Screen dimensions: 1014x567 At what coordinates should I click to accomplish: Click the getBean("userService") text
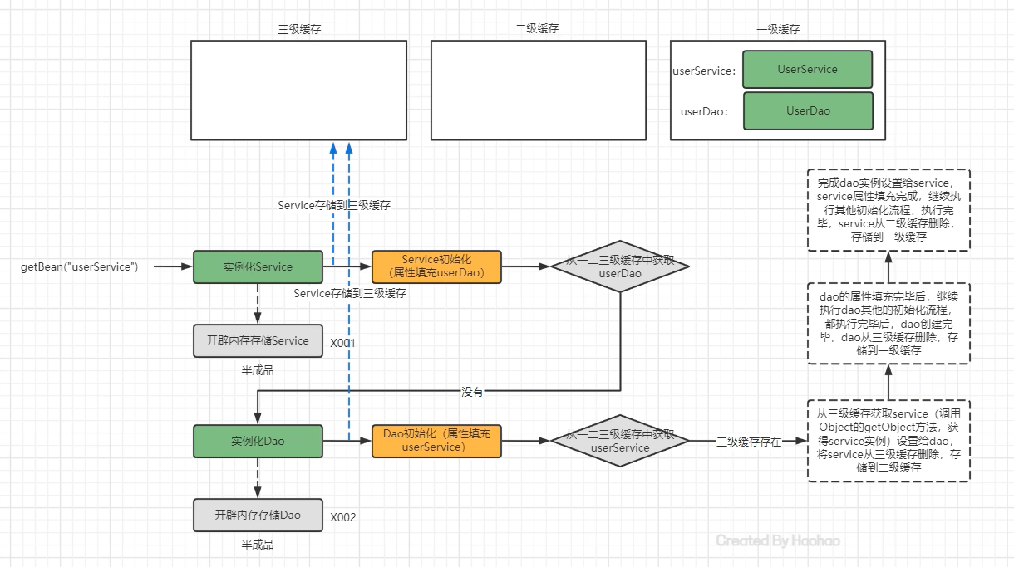click(x=79, y=266)
